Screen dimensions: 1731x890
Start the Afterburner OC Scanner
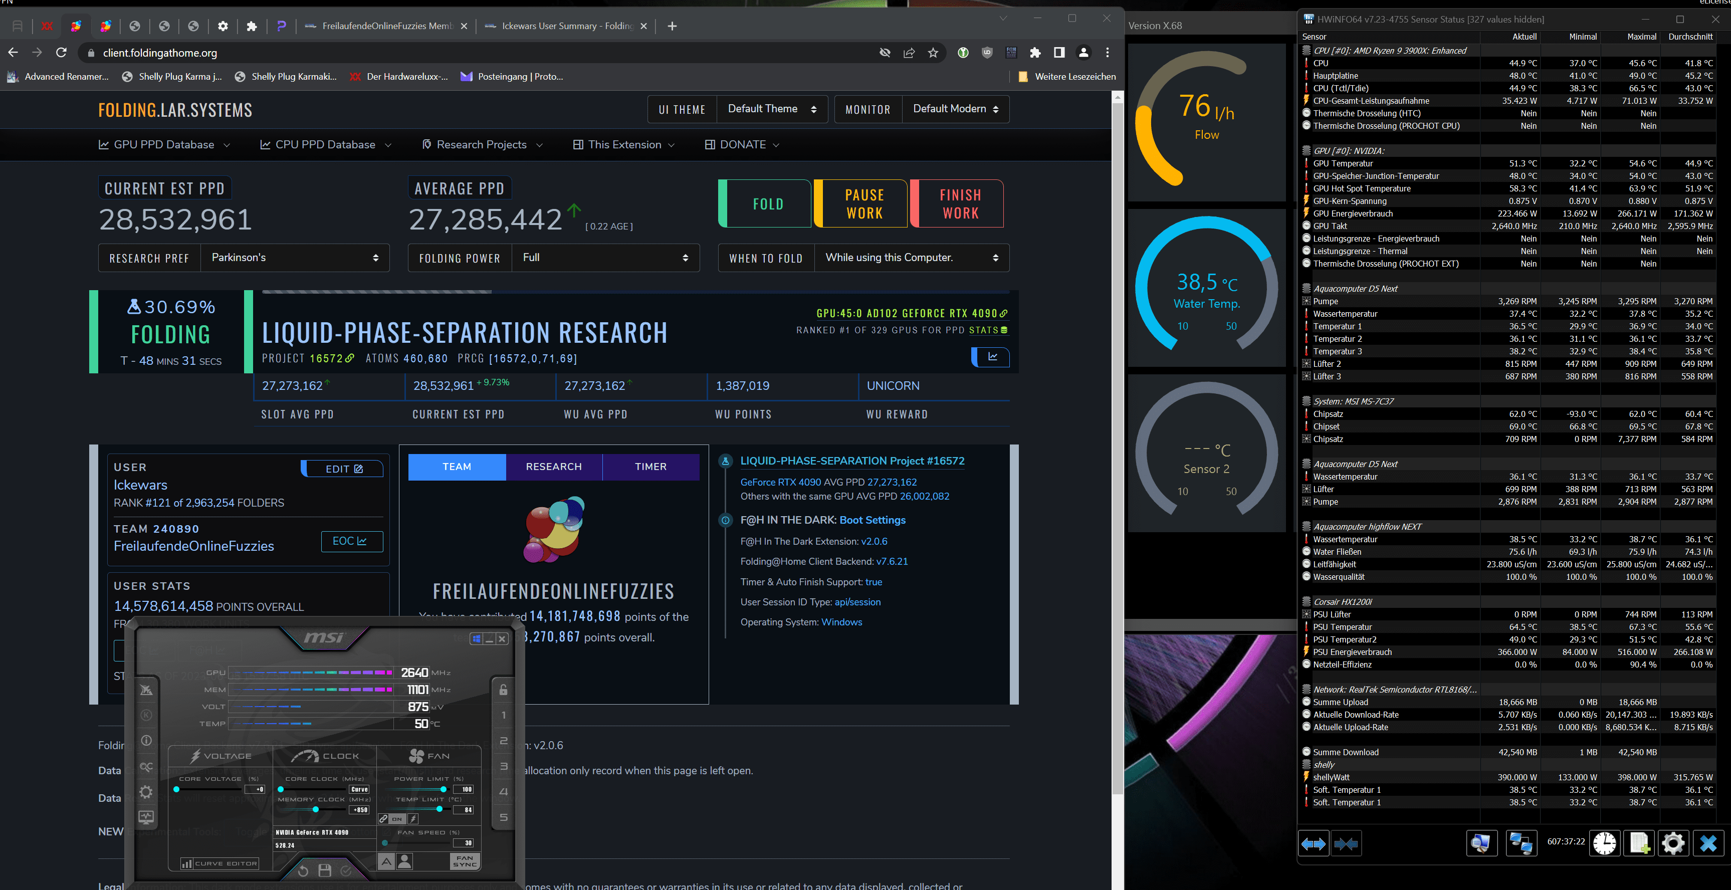tap(146, 766)
